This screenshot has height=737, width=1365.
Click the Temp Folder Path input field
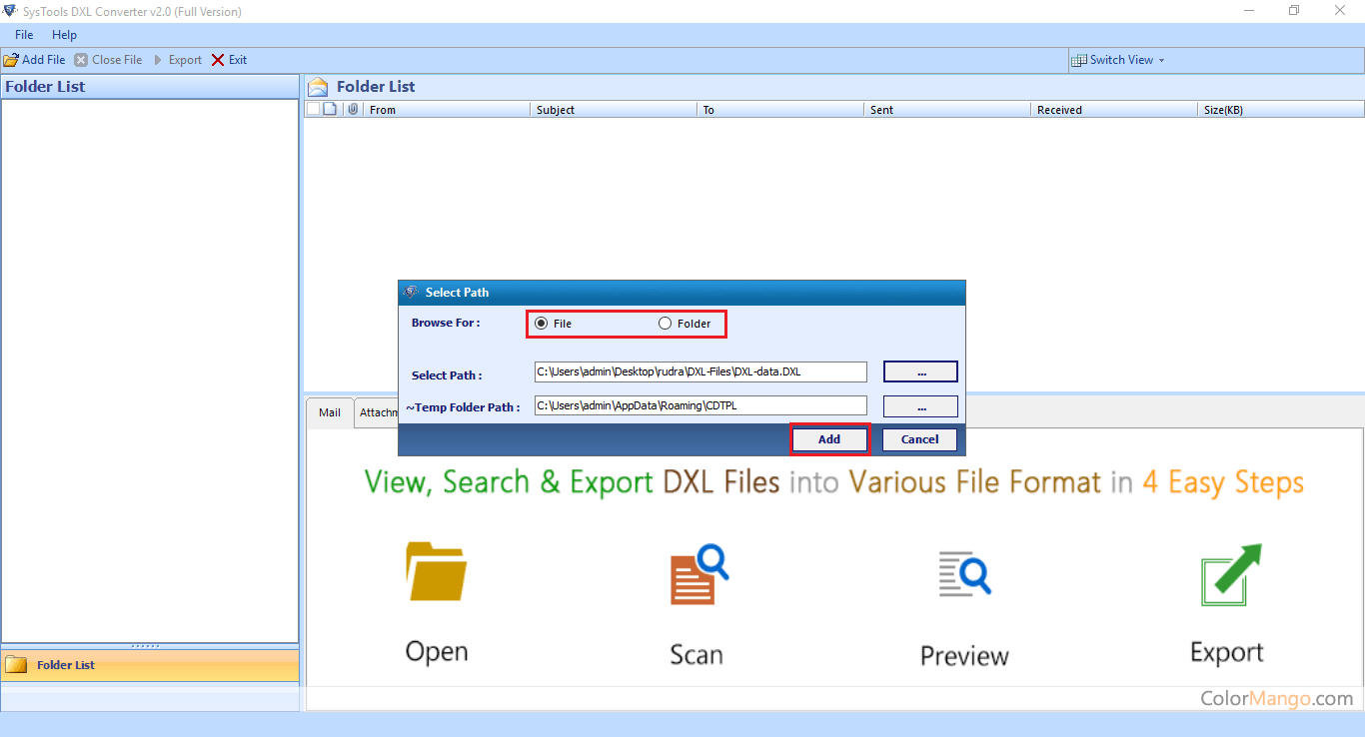700,405
